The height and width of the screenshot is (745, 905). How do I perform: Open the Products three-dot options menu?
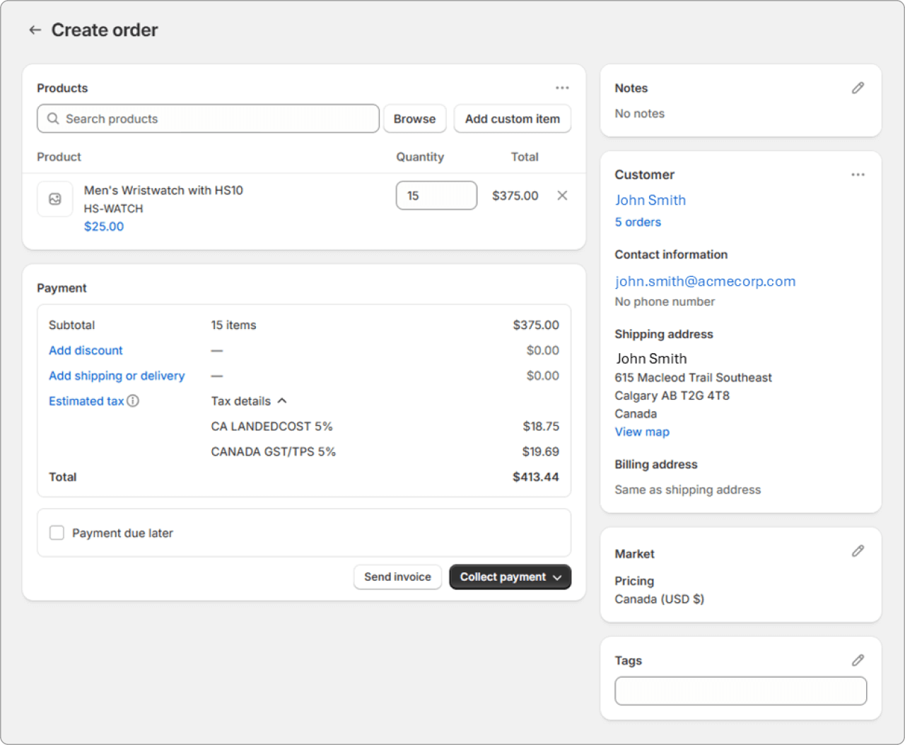click(x=562, y=88)
